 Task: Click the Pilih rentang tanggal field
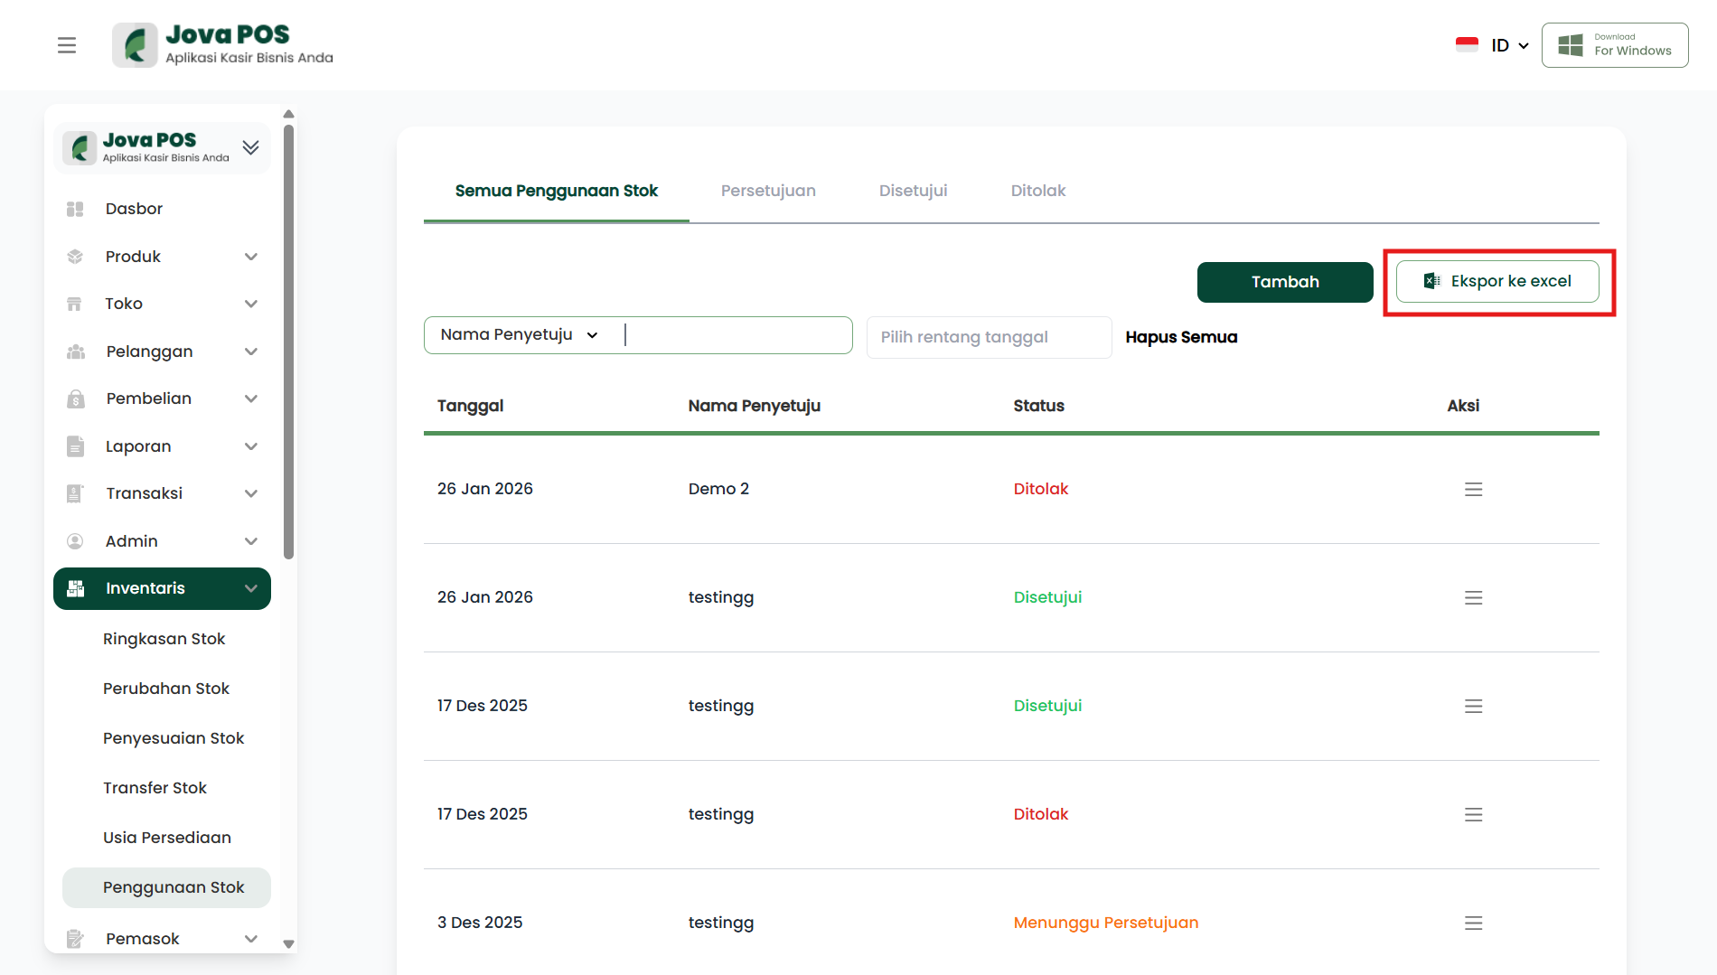coord(988,337)
